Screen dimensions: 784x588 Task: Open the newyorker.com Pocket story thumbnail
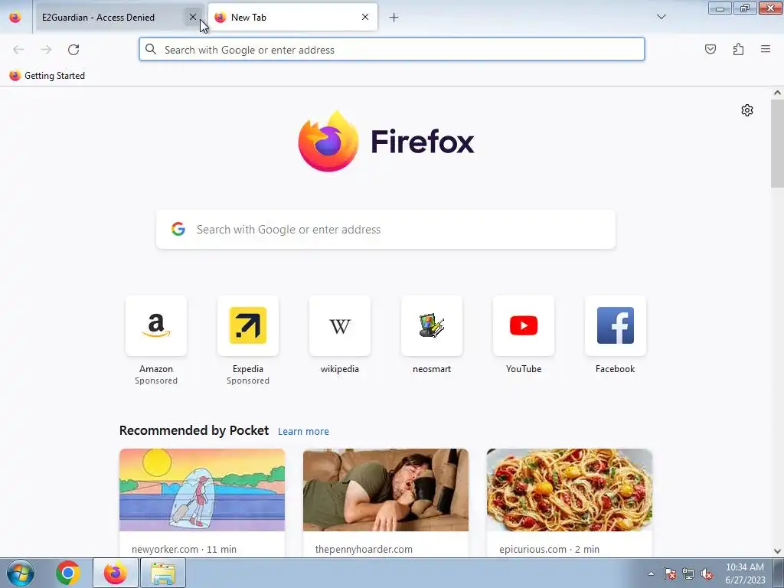coord(202,490)
